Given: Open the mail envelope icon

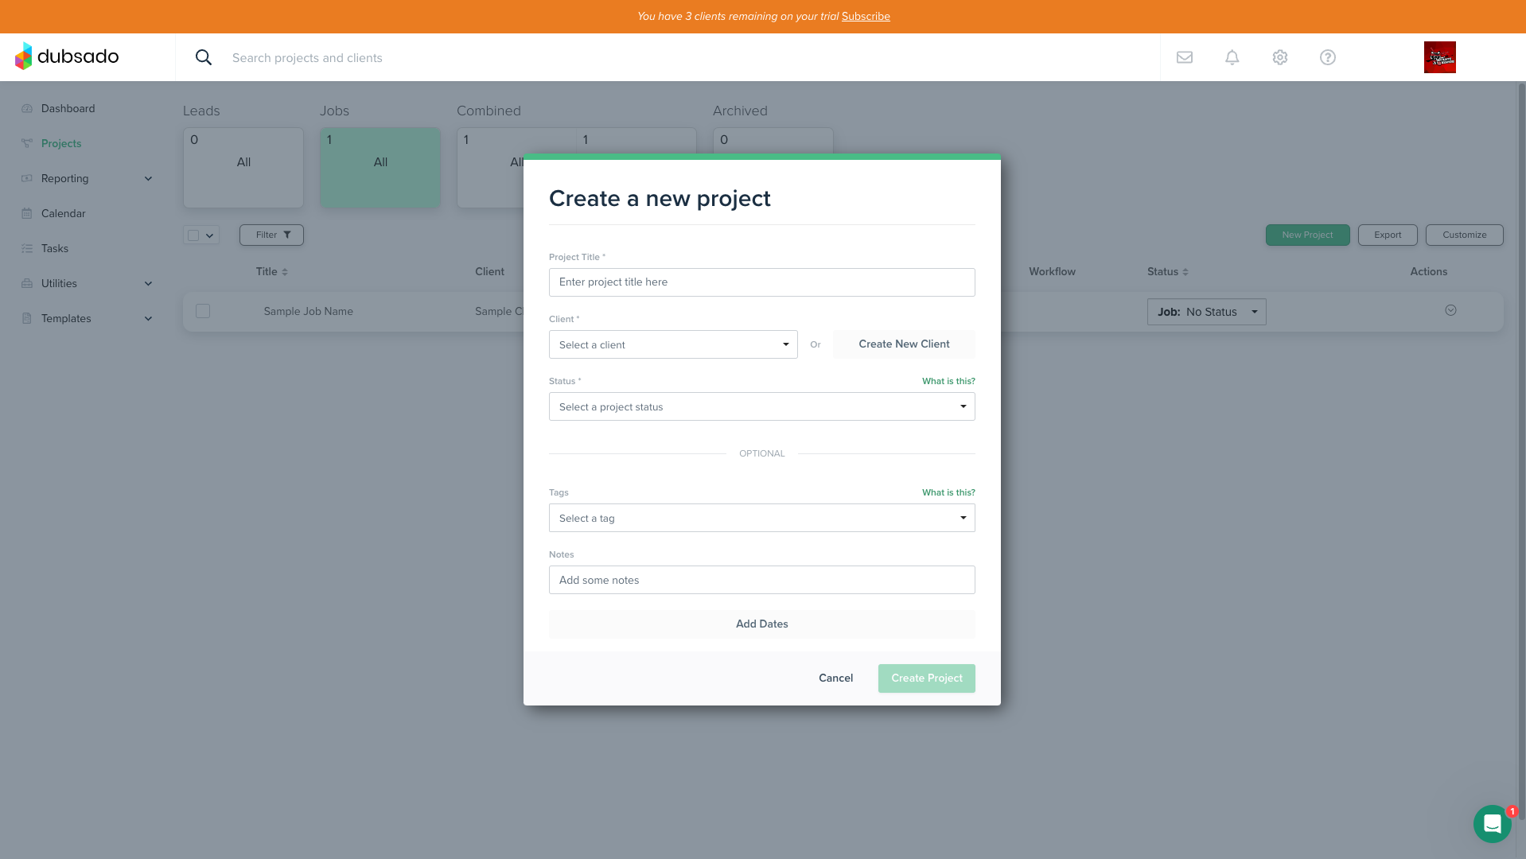Looking at the screenshot, I should coord(1184,56).
